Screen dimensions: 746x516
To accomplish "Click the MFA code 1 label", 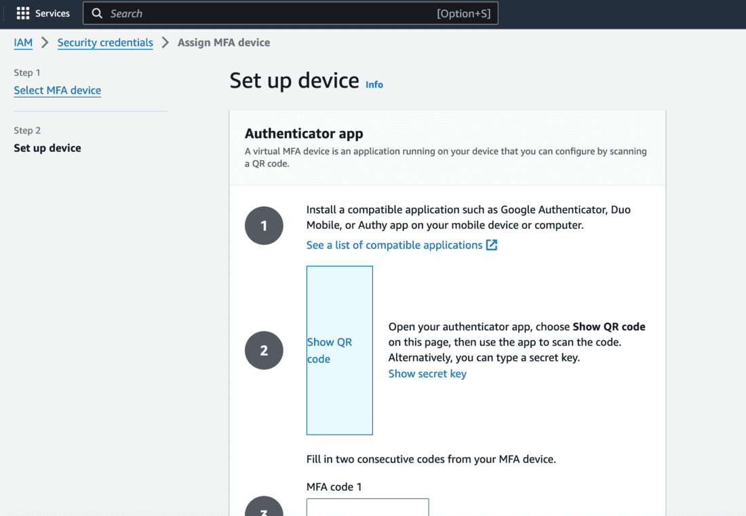I will pyautogui.click(x=334, y=487).
